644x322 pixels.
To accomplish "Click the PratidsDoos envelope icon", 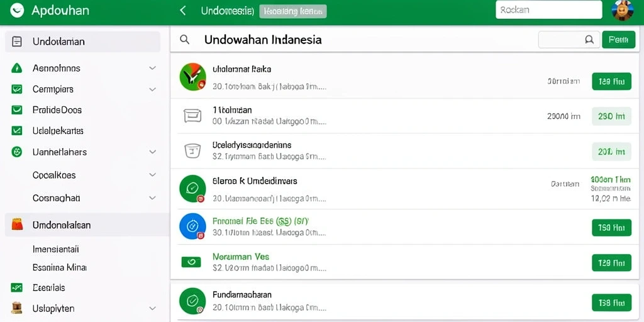I will [17, 110].
